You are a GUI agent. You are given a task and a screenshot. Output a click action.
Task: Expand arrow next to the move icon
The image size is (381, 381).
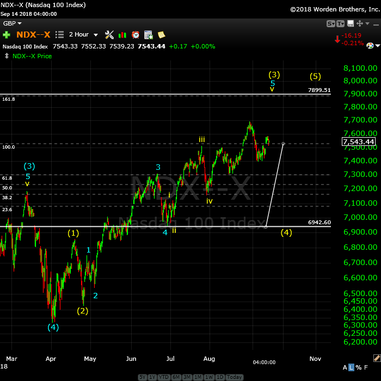pos(367,23)
